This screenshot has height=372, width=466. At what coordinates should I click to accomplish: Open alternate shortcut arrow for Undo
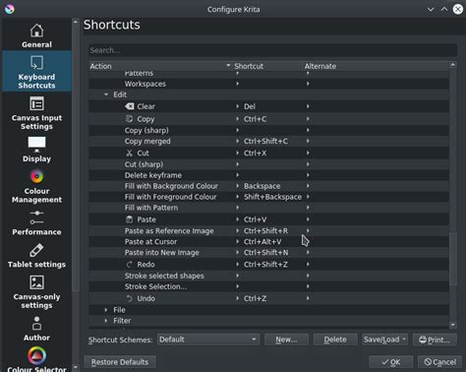coord(308,298)
